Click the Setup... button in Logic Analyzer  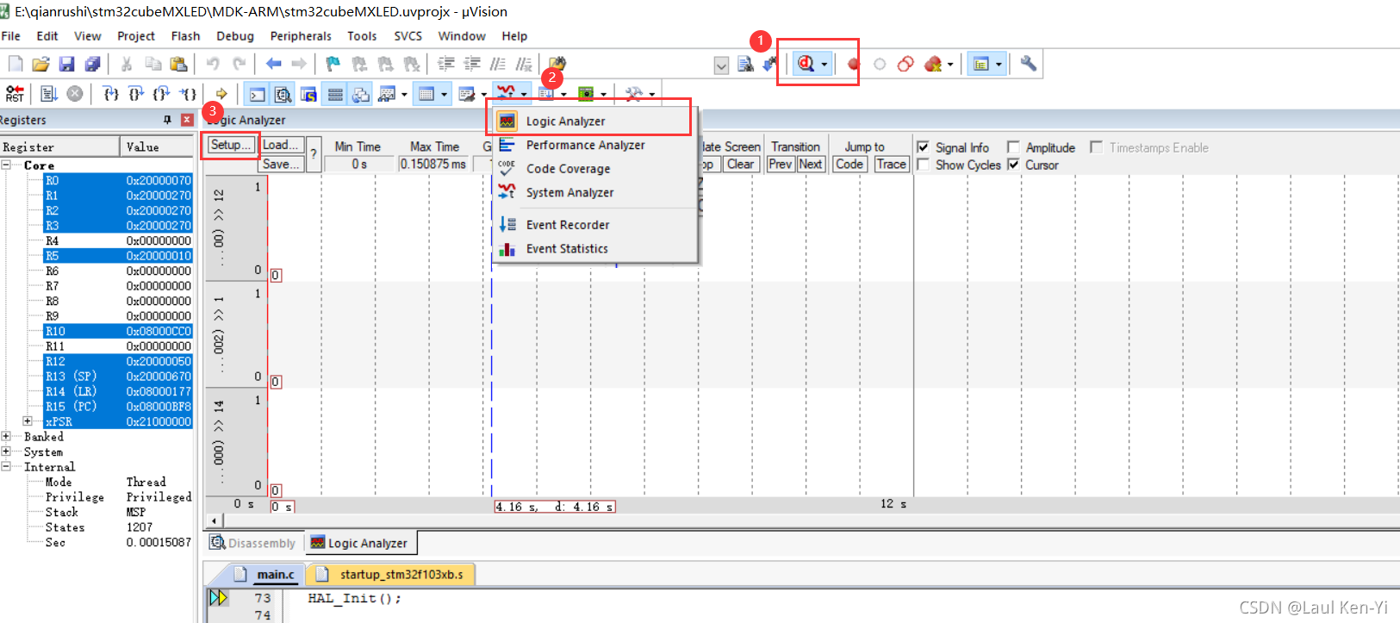pyautogui.click(x=230, y=145)
